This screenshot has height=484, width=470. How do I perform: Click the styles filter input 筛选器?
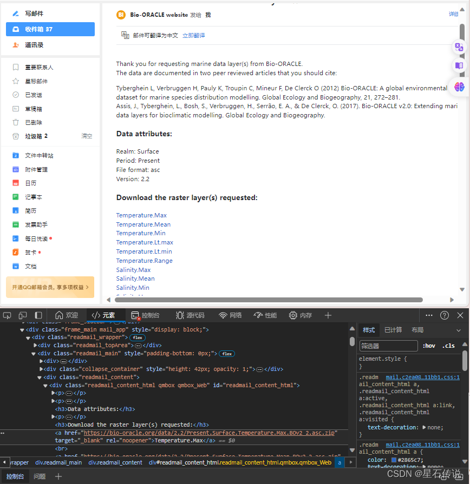click(388, 346)
